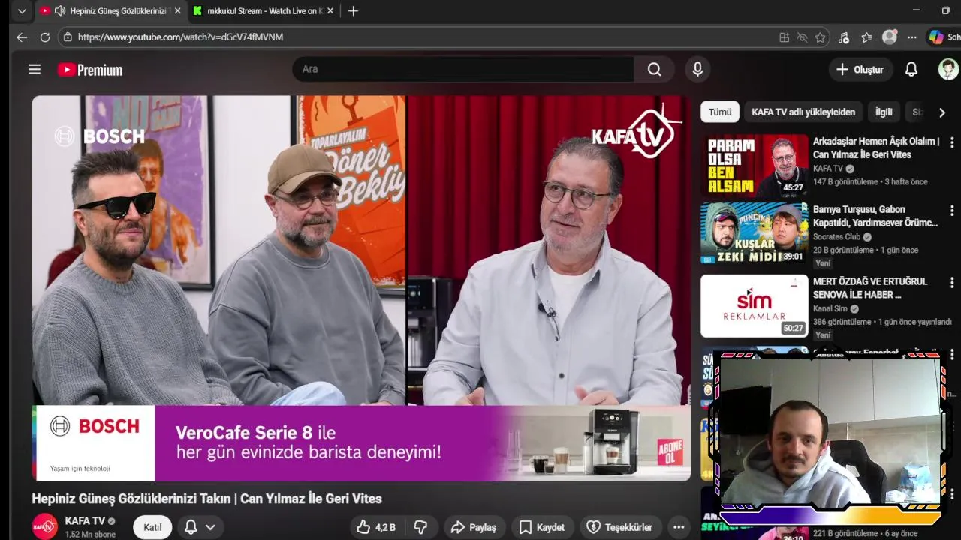Select KAFA TV adı yükleyiciden chip

tap(803, 112)
